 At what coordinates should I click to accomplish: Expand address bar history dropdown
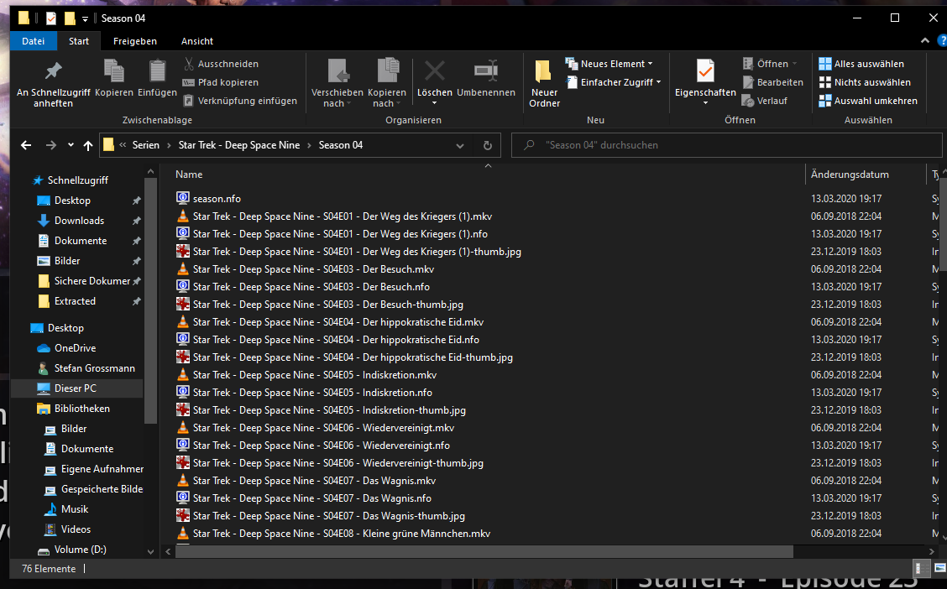click(x=459, y=145)
